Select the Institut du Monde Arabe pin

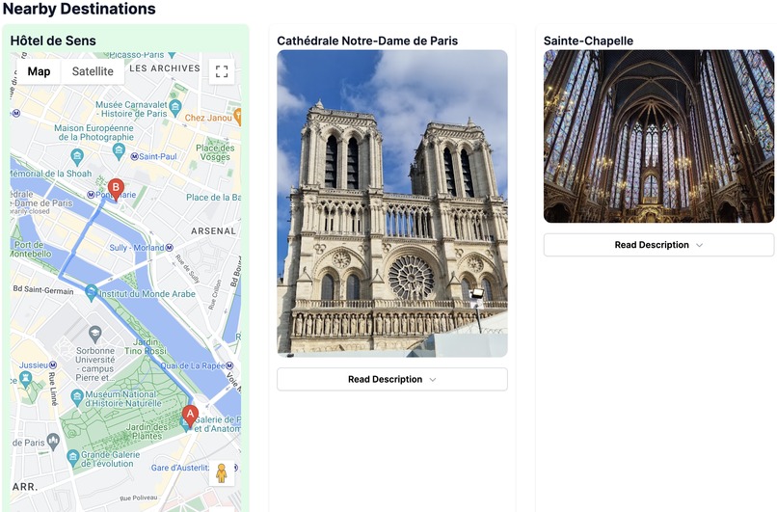click(91, 292)
